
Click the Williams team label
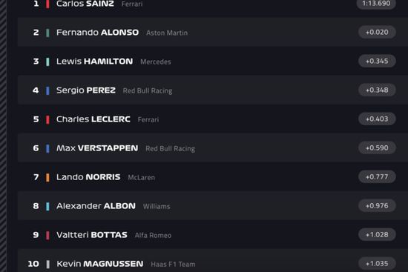157,207
